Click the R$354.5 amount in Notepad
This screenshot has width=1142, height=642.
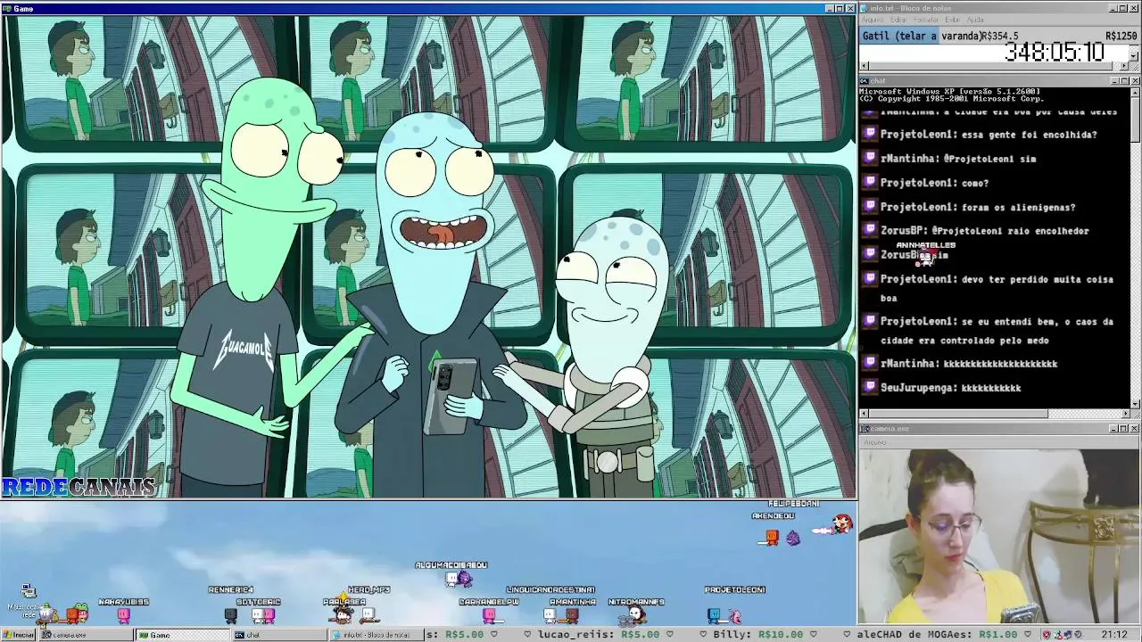point(1000,36)
